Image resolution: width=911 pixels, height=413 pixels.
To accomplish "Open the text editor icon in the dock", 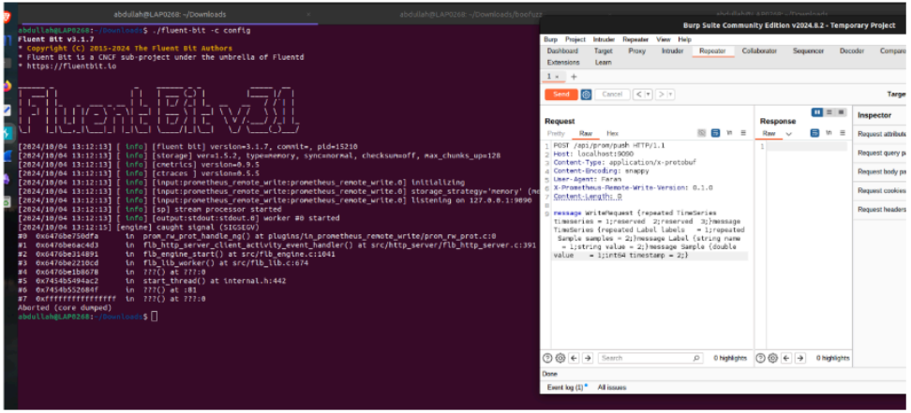I will pos(7,110).
